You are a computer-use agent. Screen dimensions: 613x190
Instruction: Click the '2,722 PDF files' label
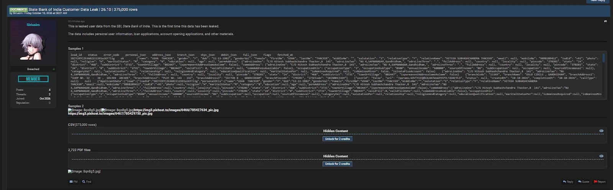click(x=79, y=150)
